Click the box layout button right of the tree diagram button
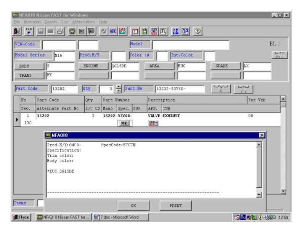 [243, 89]
